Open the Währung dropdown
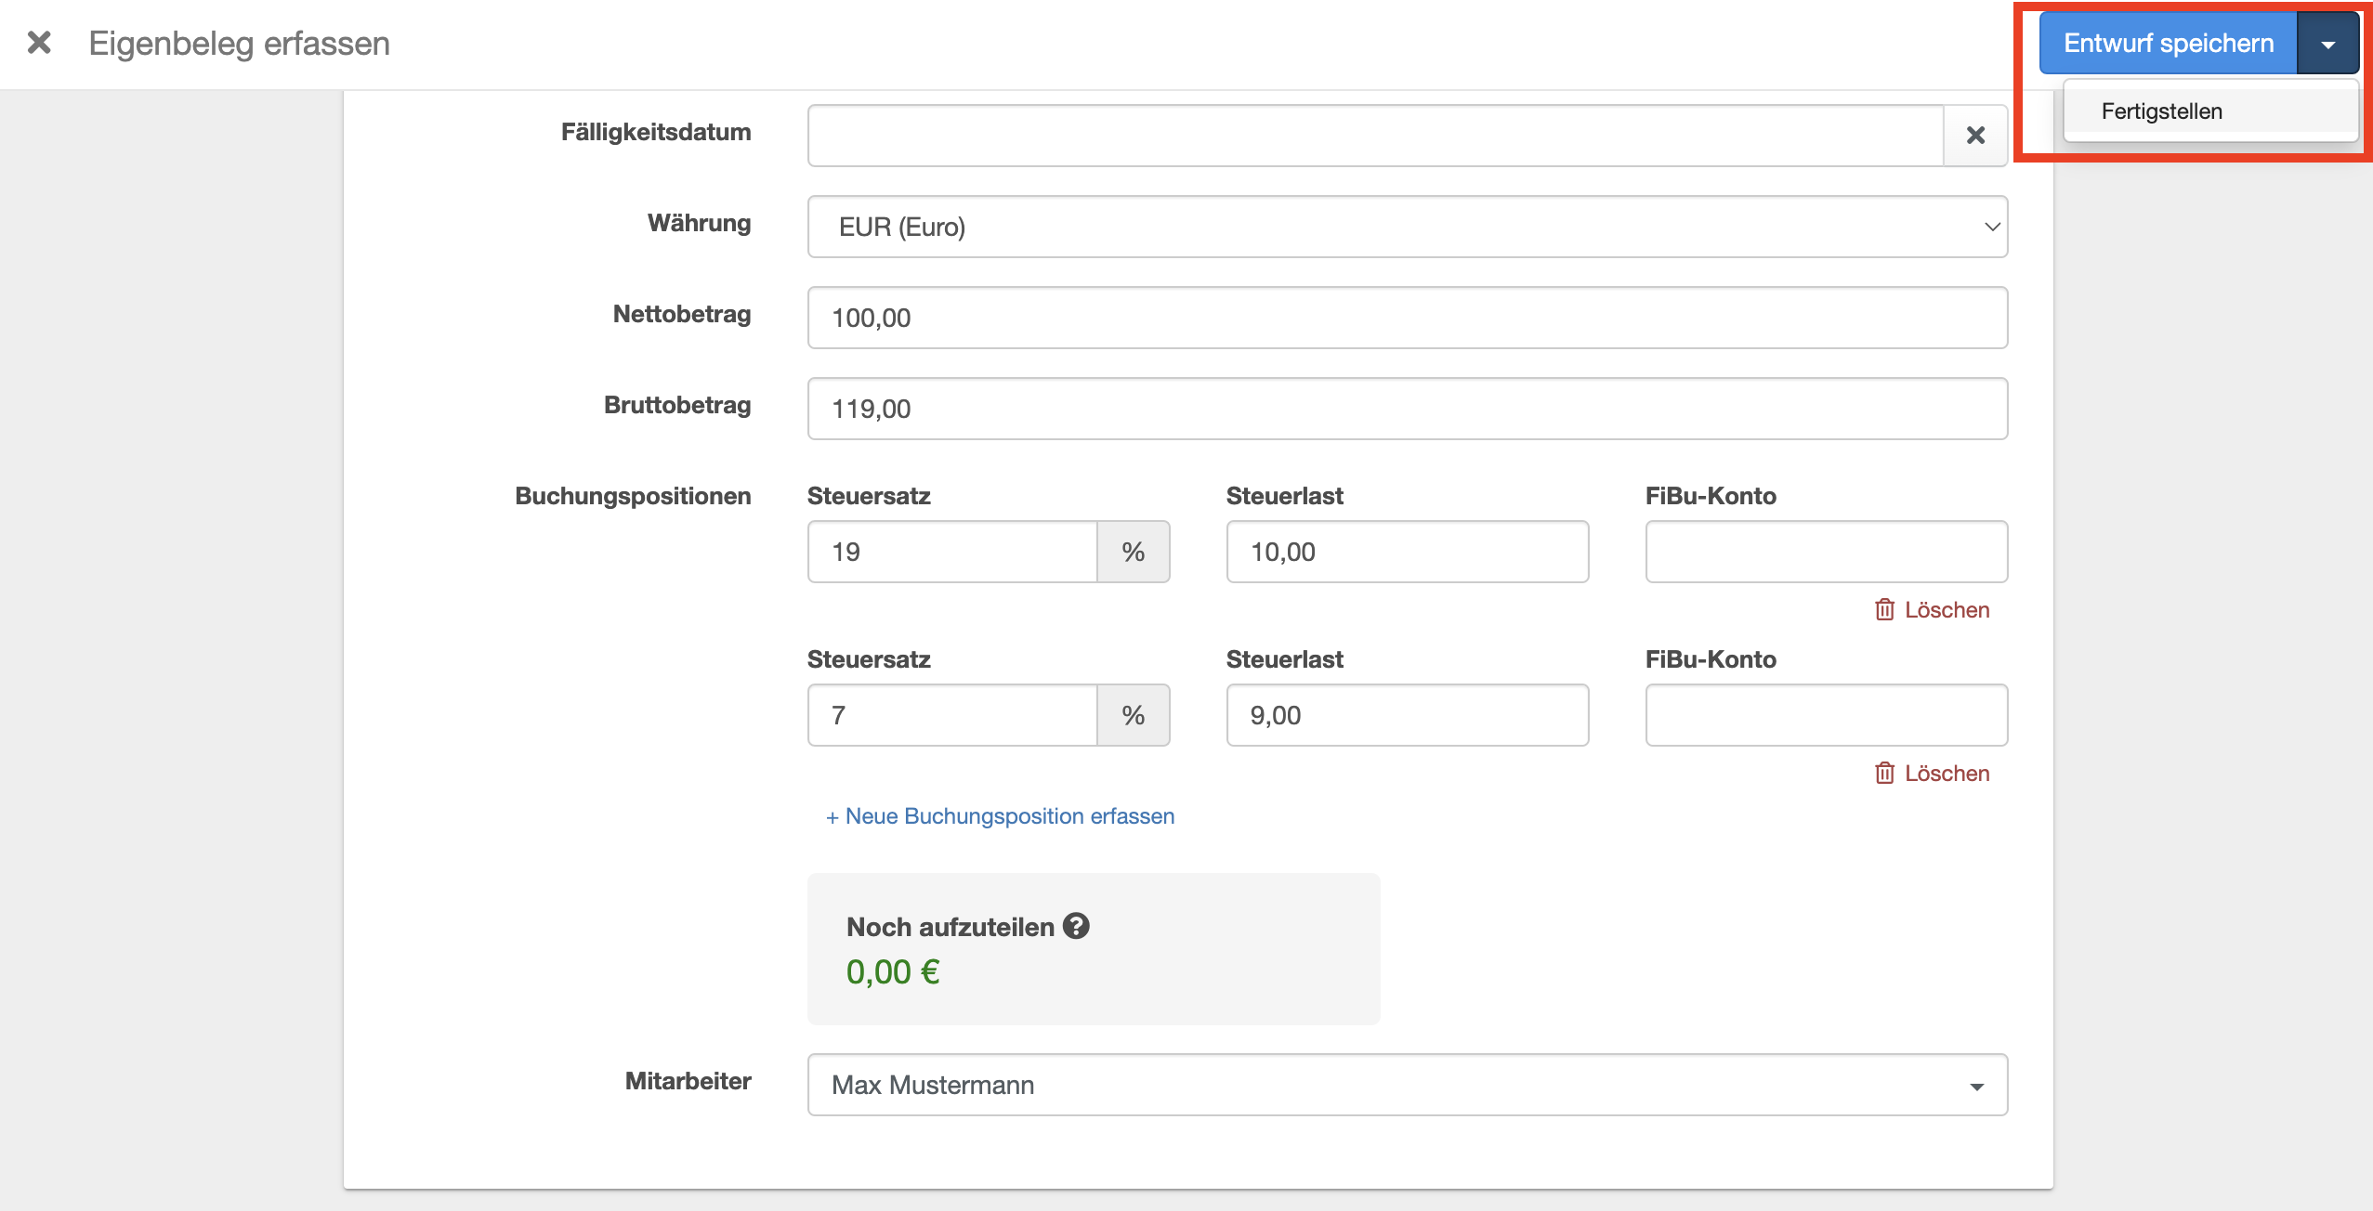2373x1211 pixels. pyautogui.click(x=1407, y=227)
